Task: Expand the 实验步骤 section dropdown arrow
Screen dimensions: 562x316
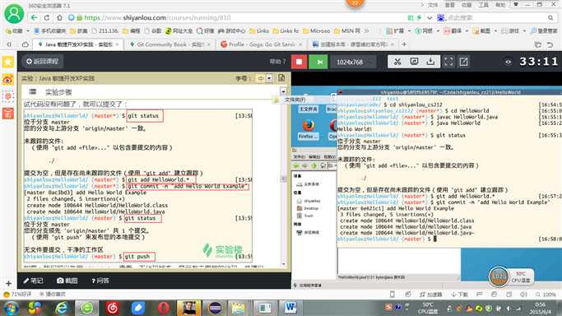Action: coord(283,91)
